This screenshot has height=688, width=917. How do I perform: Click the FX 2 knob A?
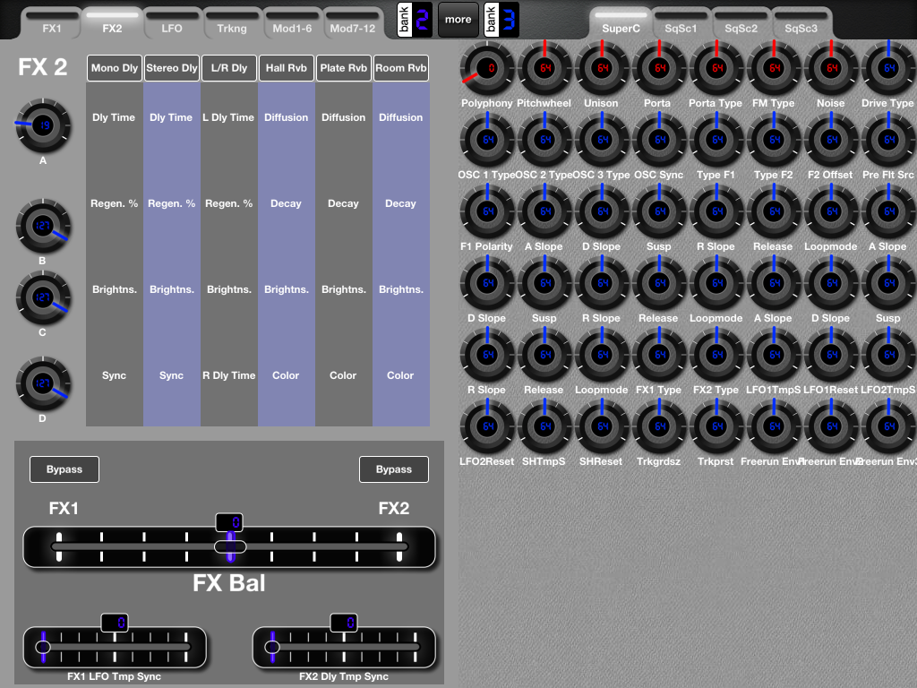click(43, 125)
